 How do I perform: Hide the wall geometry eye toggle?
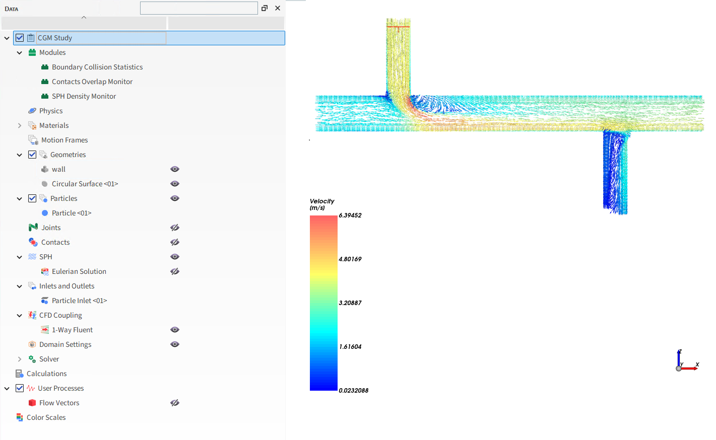pos(175,169)
